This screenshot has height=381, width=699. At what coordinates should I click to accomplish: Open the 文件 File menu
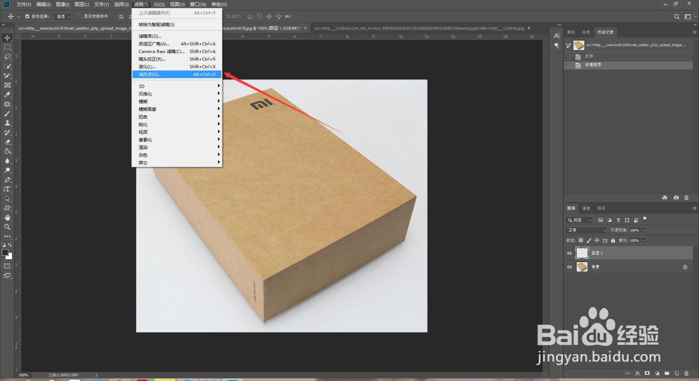tap(24, 4)
